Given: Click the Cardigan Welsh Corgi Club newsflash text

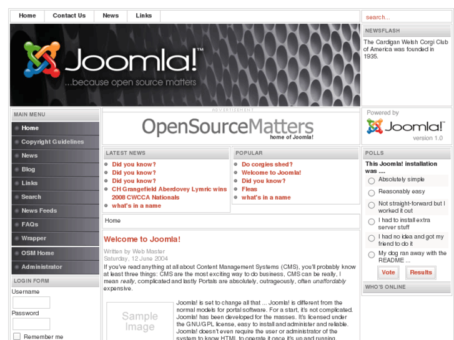Looking at the screenshot, I should point(406,49).
